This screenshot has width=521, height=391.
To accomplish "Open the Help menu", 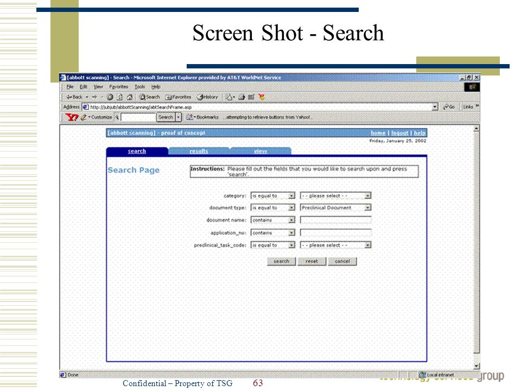I will (156, 87).
